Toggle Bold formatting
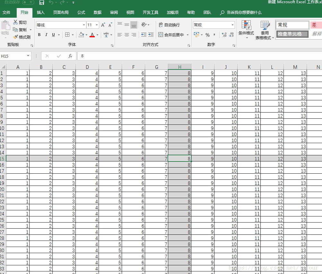322x274 pixels. pyautogui.click(x=39, y=35)
